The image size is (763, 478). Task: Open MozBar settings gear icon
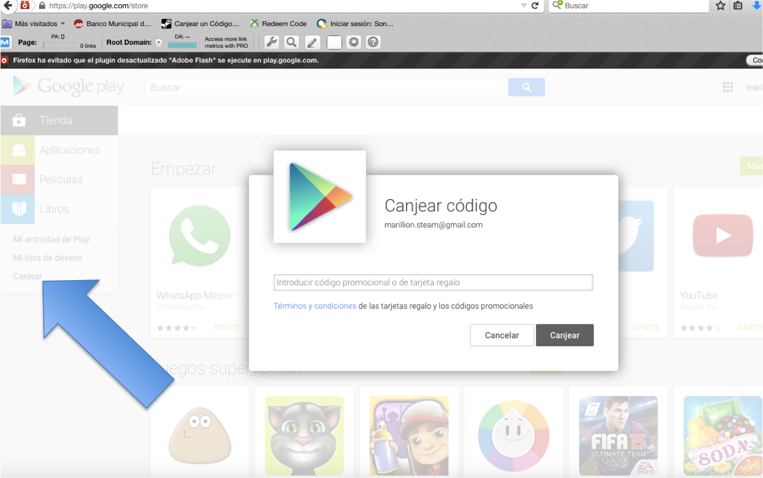tap(353, 42)
